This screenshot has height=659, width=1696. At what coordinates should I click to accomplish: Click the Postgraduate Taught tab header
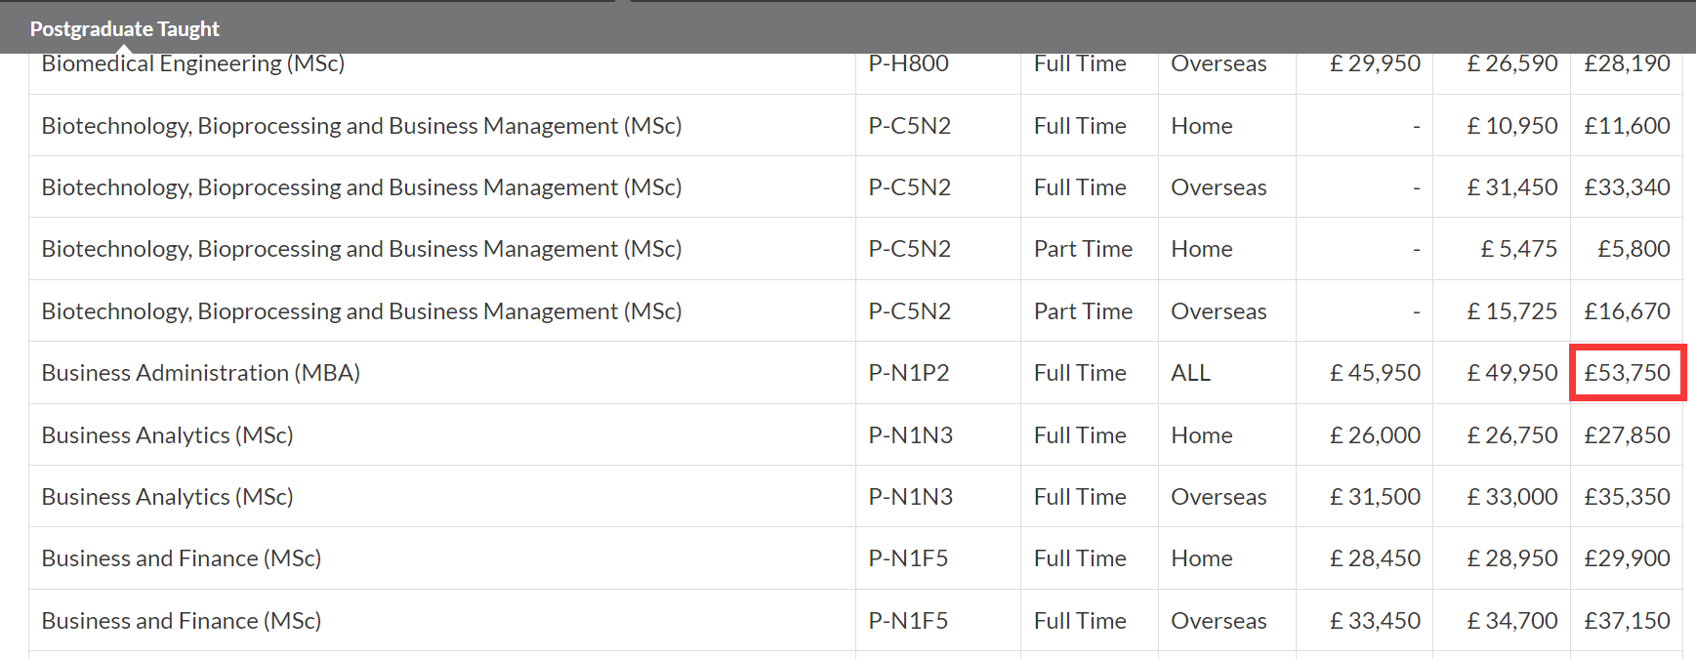click(124, 28)
